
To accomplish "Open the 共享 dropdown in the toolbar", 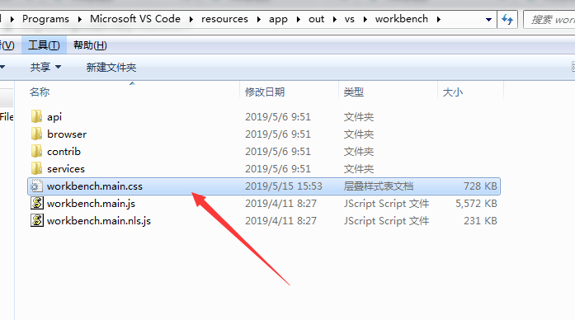I will (45, 67).
